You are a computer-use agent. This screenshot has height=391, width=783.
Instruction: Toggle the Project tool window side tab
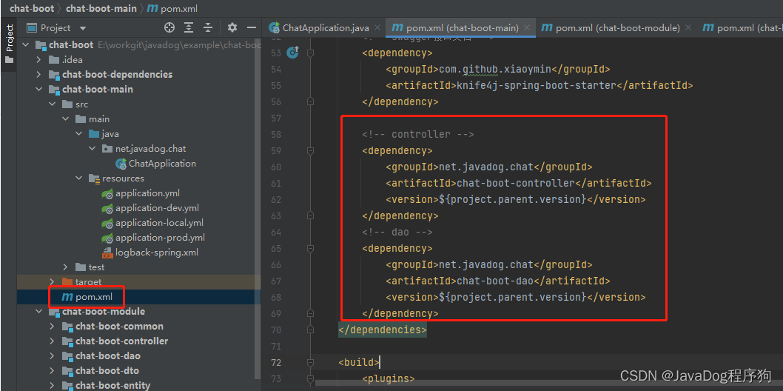(x=9, y=43)
